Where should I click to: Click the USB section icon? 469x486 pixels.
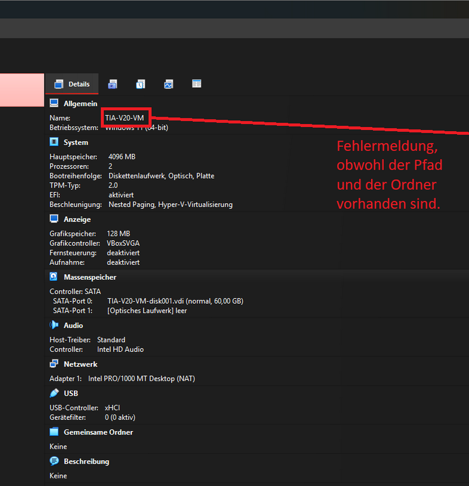[x=54, y=393]
